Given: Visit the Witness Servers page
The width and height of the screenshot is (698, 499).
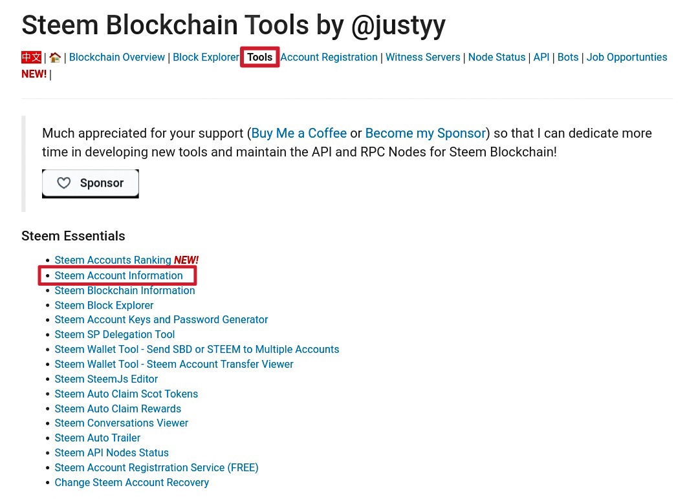Looking at the screenshot, I should pos(423,58).
